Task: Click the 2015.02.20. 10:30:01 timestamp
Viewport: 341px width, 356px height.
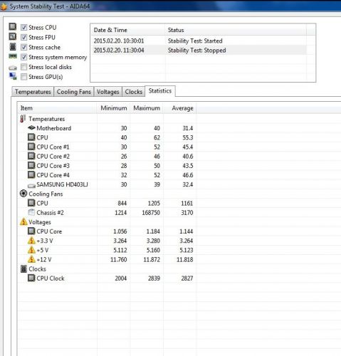Action: pyautogui.click(x=119, y=41)
